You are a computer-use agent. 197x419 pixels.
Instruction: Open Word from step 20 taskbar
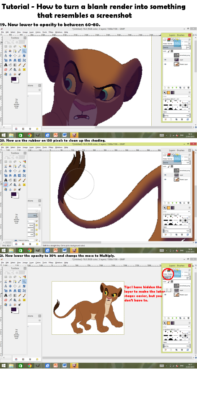click(x=65, y=251)
